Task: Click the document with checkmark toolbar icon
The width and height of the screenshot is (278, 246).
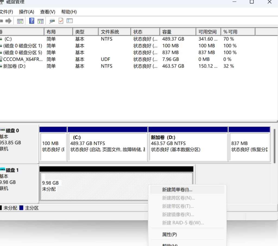Action: click(61, 21)
